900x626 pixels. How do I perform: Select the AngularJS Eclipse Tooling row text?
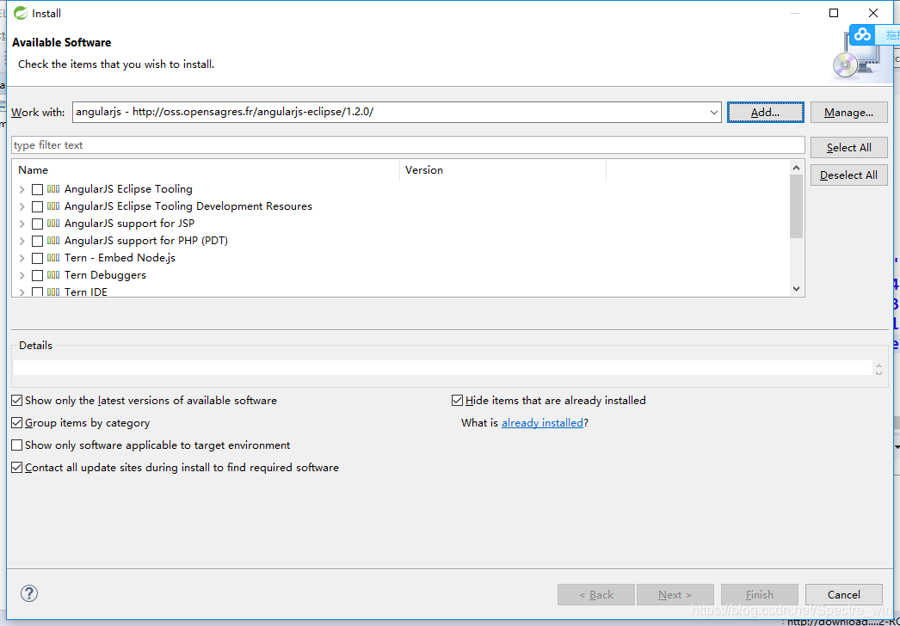[128, 189]
